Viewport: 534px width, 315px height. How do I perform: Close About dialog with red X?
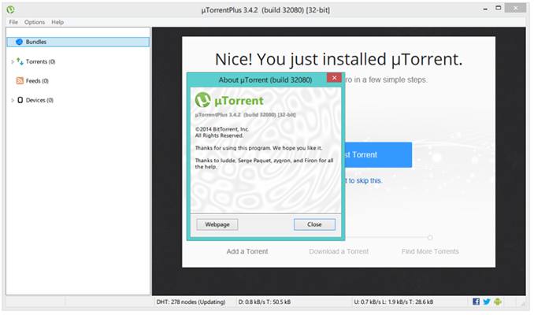(x=334, y=78)
